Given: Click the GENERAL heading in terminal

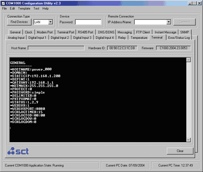Looking at the screenshot, I should coord(18,63).
